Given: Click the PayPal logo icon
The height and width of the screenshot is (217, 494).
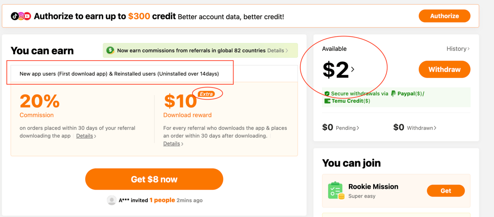Looking at the screenshot, I should (393, 93).
